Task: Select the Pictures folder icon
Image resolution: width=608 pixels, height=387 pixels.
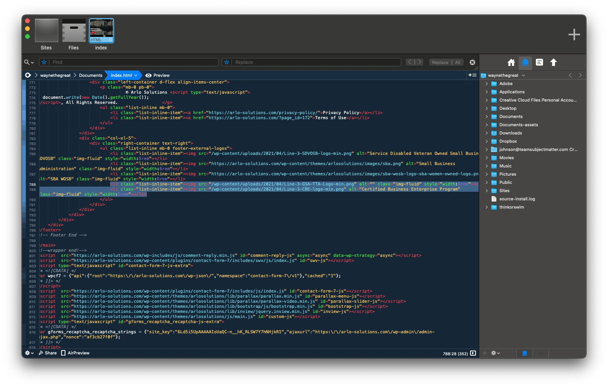Action: click(x=494, y=174)
